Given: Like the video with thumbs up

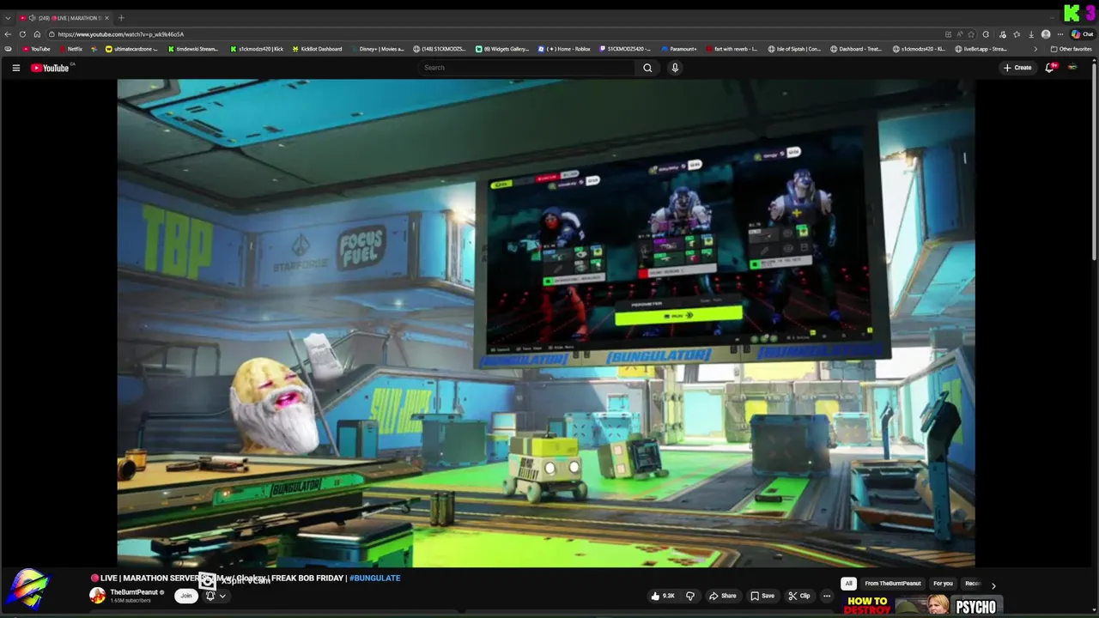Looking at the screenshot, I should click(x=663, y=596).
